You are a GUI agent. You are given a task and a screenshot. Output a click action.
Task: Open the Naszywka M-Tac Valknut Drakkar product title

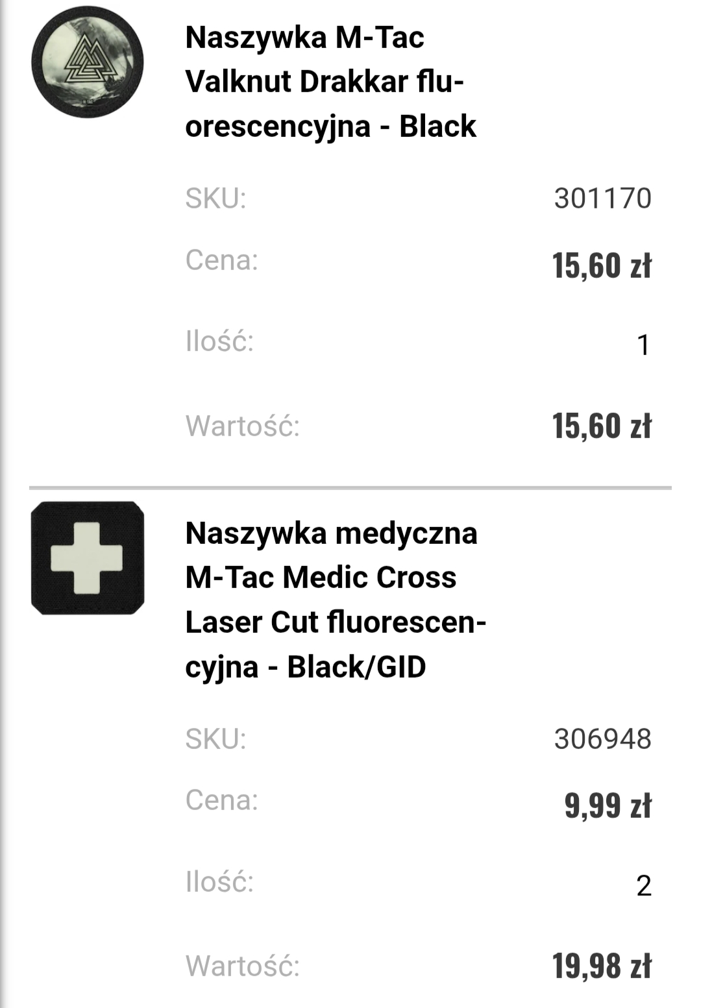(331, 82)
